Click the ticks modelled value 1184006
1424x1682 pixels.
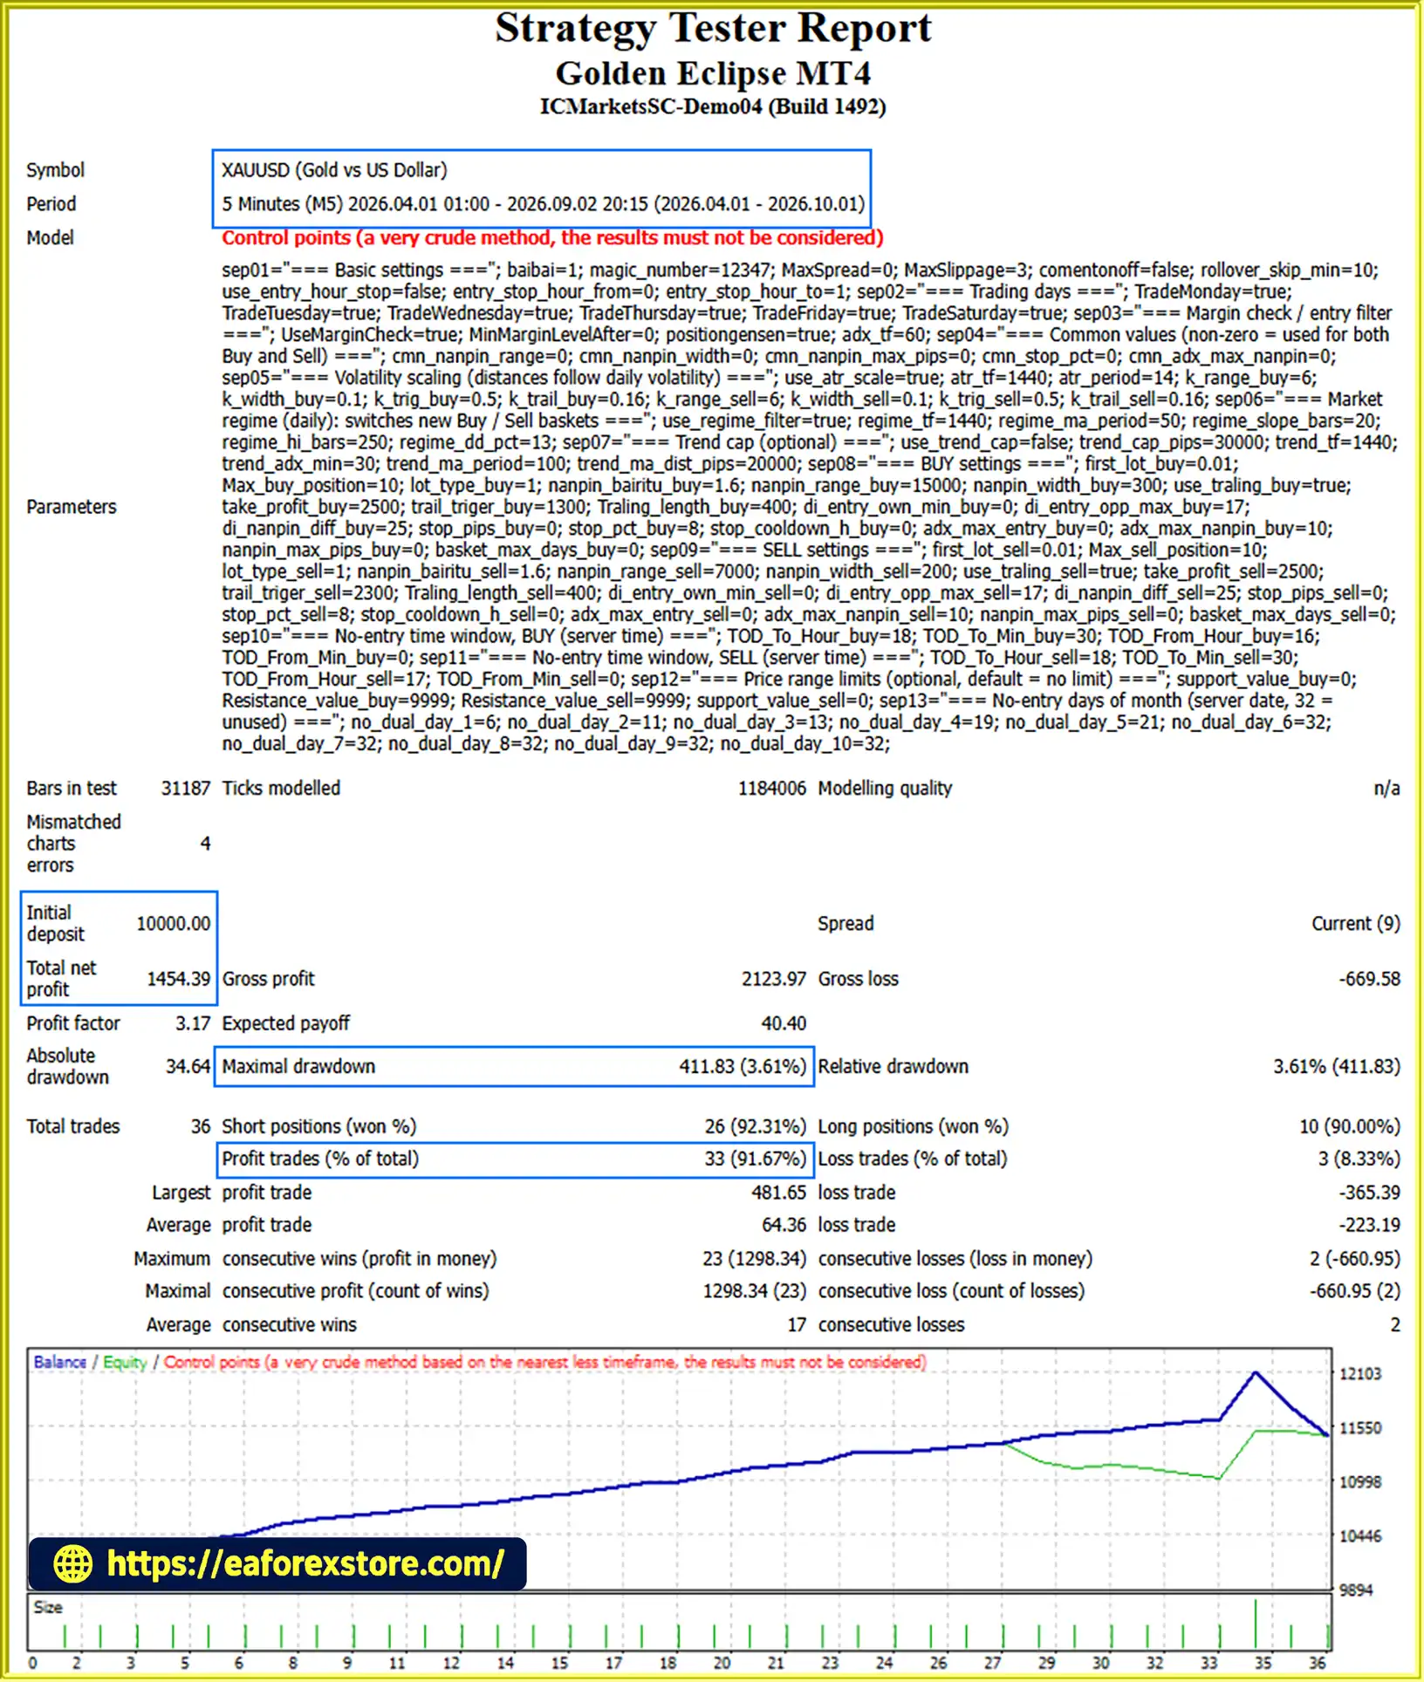point(772,789)
